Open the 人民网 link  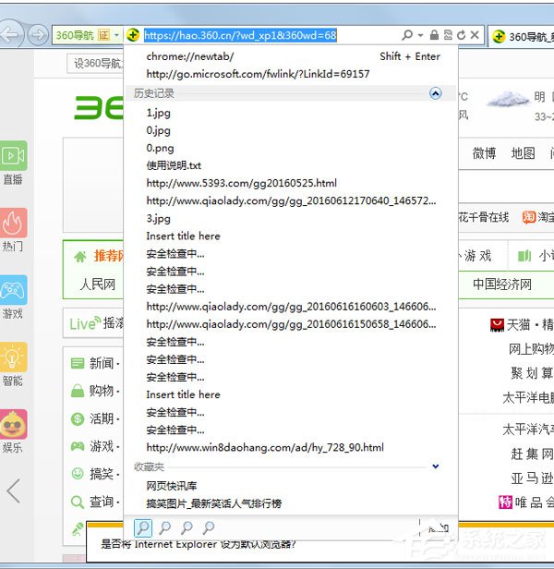point(97,284)
